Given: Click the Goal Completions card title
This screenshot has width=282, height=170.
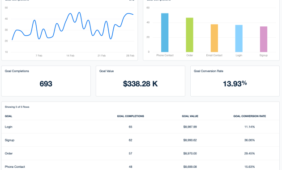Looking at the screenshot, I should click(17, 71).
